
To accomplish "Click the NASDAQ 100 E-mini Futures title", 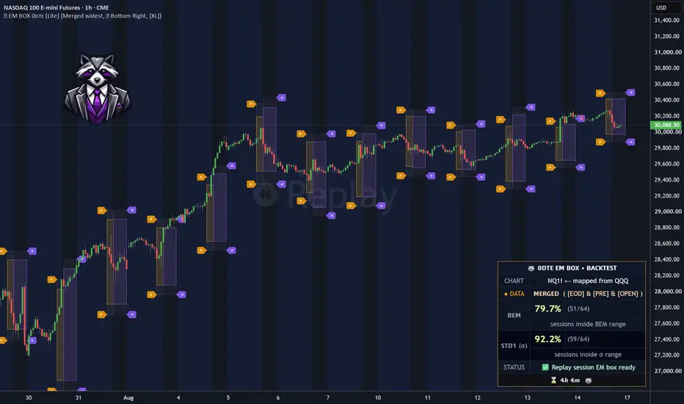I will [x=41, y=7].
